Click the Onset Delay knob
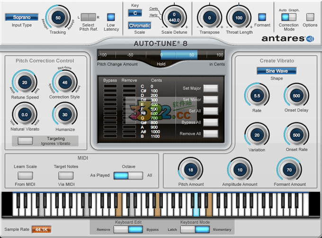Image resolution: width=322 pixels, height=238 pixels. [296, 96]
